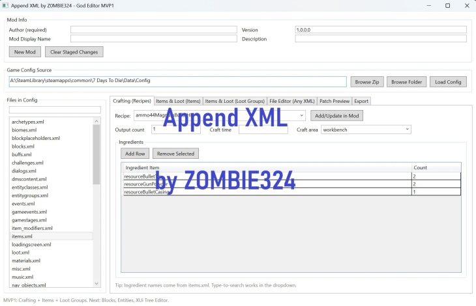The height and width of the screenshot is (306, 476).
Task: Select loot.xml in the file list
Action: [x=51, y=253]
